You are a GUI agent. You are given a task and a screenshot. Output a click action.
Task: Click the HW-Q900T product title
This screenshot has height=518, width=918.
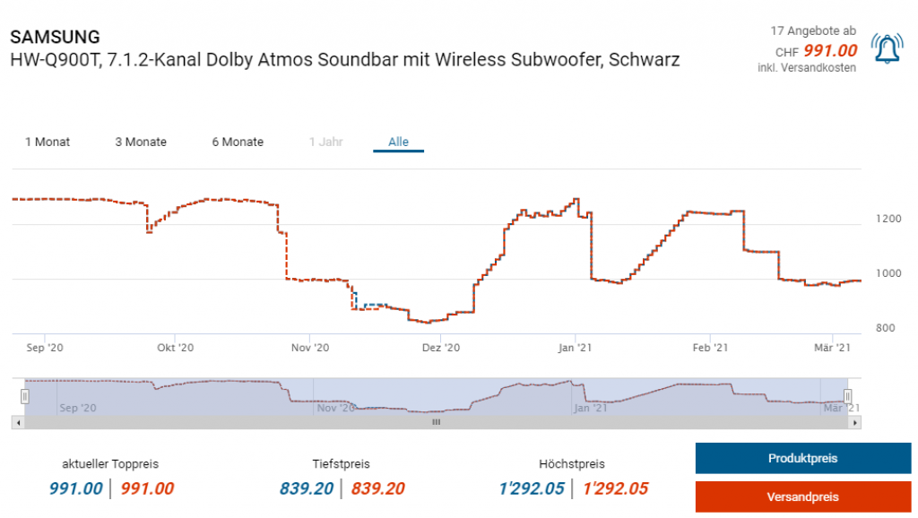(344, 60)
